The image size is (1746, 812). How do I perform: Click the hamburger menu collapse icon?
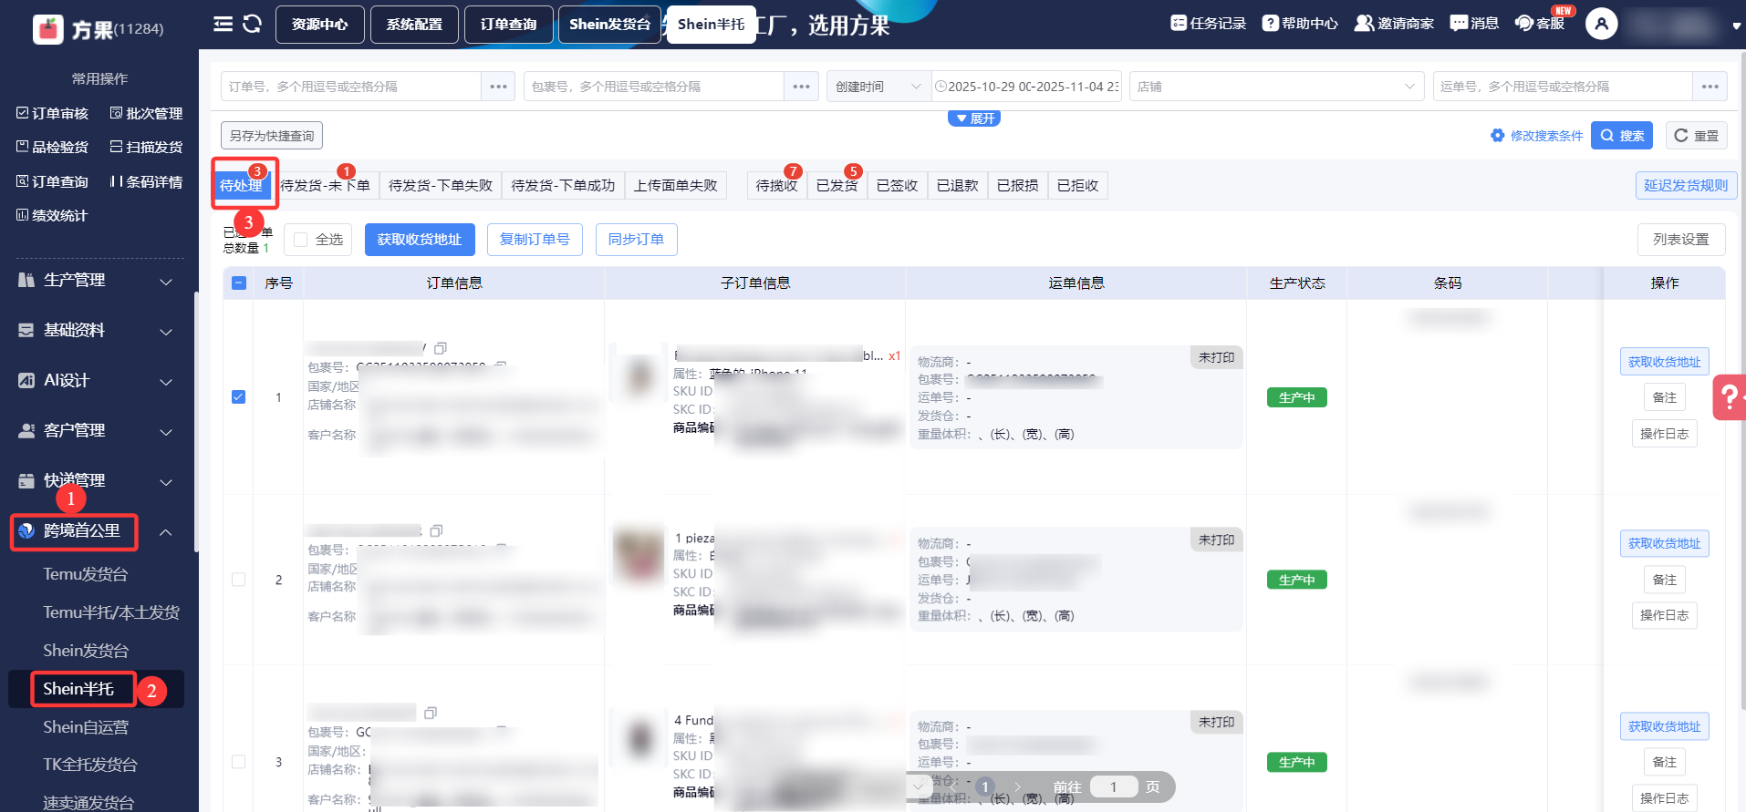[x=223, y=24]
